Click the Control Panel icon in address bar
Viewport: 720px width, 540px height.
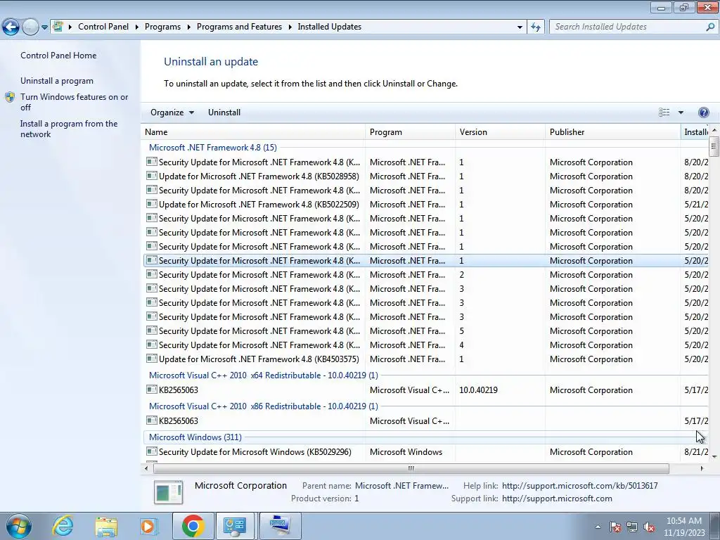click(58, 27)
